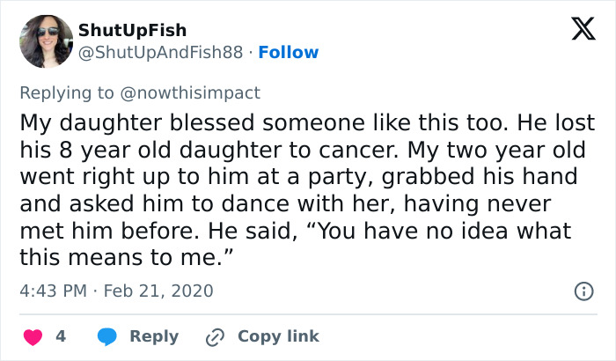Open the Twitter info circle icon
The width and height of the screenshot is (616, 361).
tap(582, 291)
